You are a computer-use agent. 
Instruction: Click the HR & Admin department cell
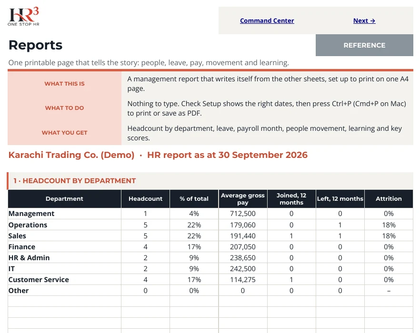(65, 258)
